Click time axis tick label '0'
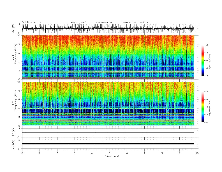The image size is (222, 172). (x=22, y=153)
